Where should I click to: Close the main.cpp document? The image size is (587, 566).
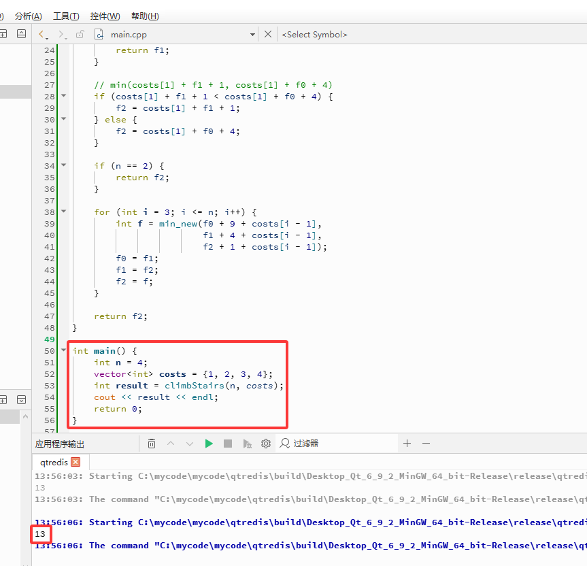pos(268,35)
